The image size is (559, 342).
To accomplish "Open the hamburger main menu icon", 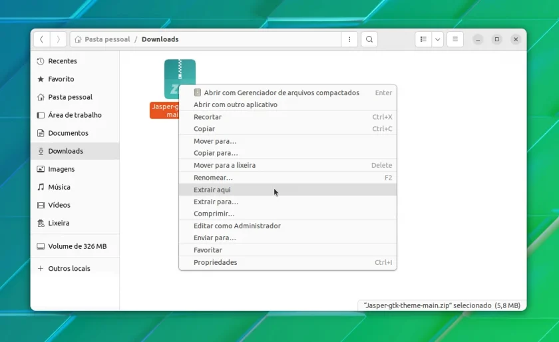I will click(455, 39).
